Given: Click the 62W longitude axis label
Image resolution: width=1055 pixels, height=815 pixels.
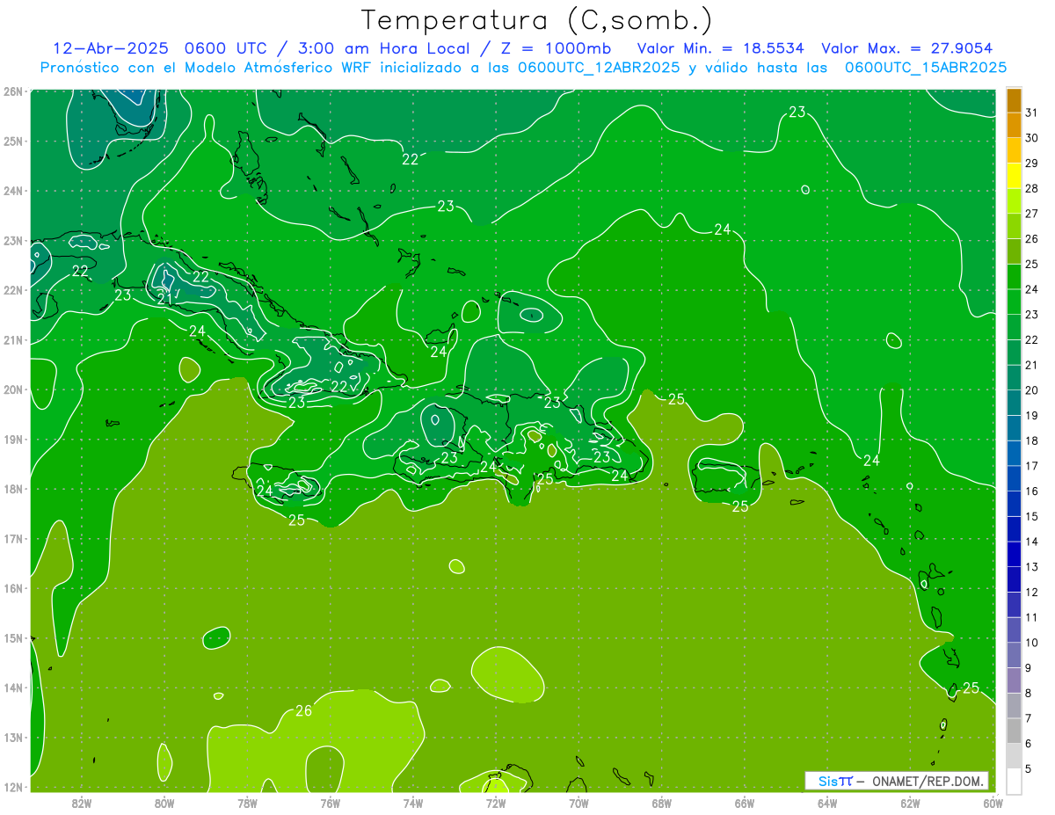Looking at the screenshot, I should (910, 803).
